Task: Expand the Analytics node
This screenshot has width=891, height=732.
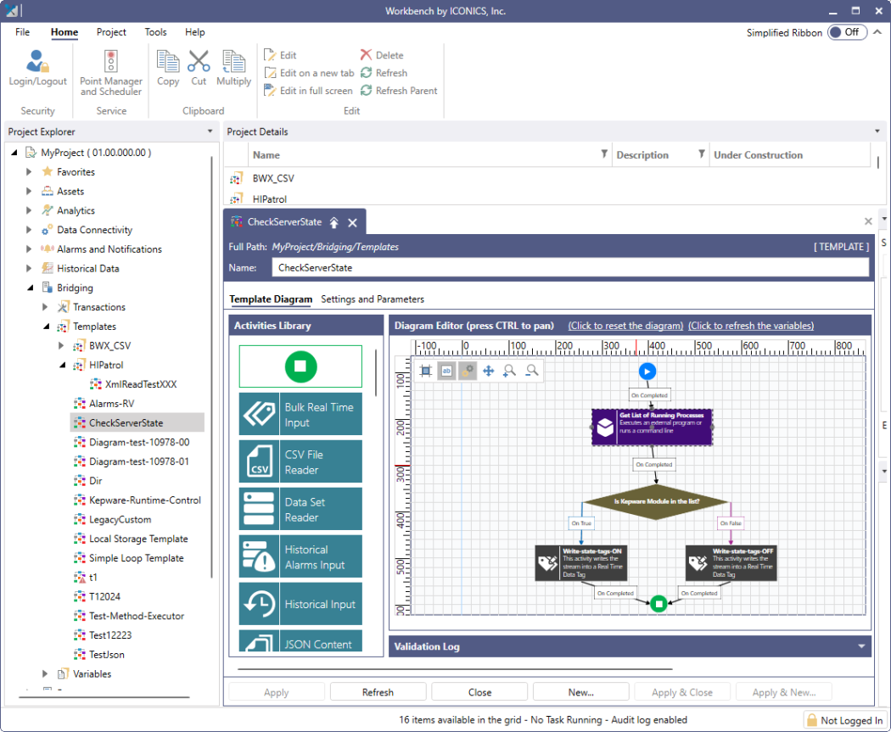Action: [28, 210]
